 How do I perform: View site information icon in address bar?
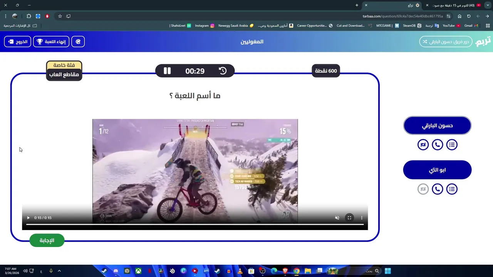tap(448, 16)
